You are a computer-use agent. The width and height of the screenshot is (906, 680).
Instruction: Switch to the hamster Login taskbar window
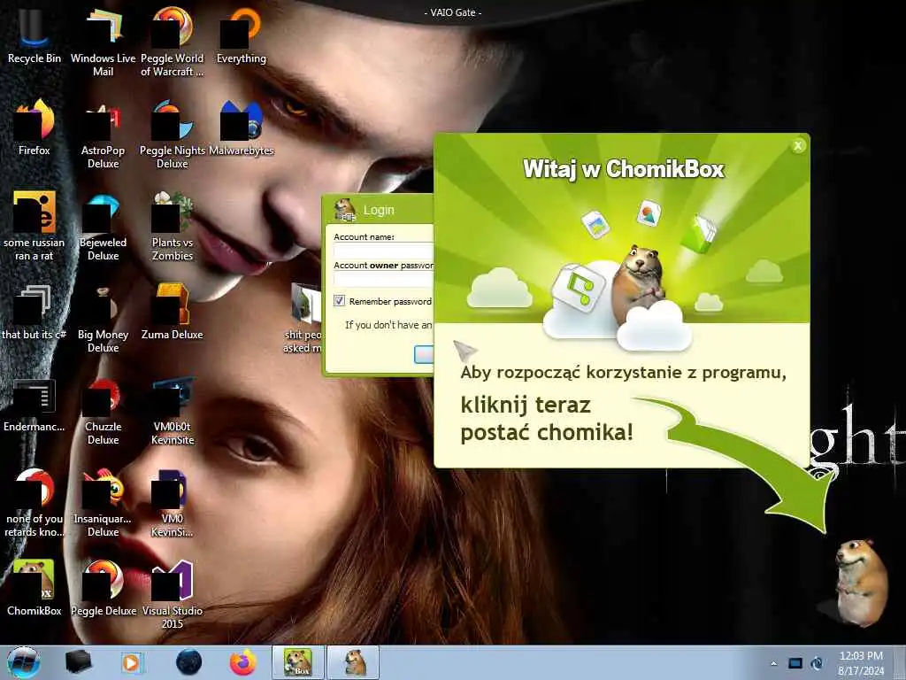click(x=354, y=662)
